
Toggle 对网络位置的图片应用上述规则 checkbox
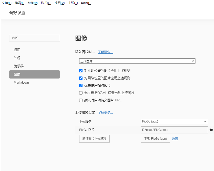(x=81, y=78)
